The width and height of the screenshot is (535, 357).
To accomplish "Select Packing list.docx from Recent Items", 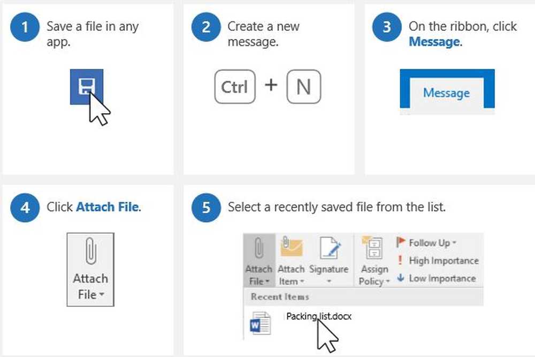I will [319, 316].
